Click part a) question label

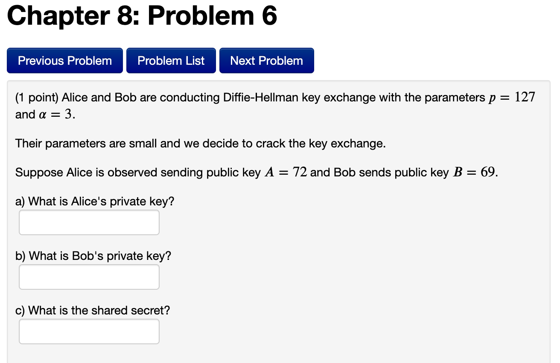tap(94, 201)
